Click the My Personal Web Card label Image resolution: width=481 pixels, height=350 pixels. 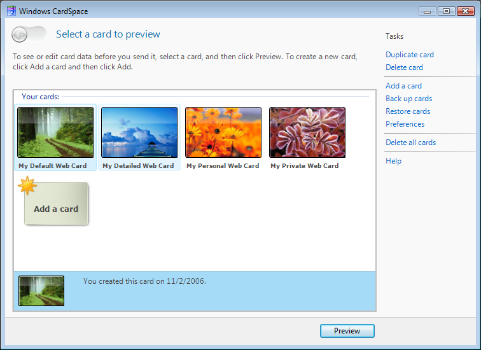223,165
